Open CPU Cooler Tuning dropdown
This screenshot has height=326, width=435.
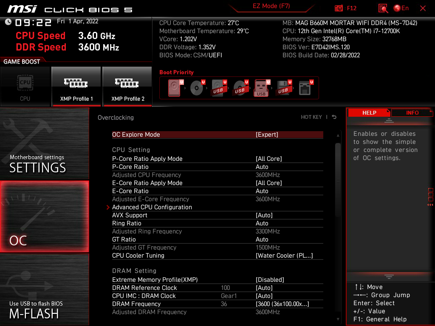pos(217,256)
